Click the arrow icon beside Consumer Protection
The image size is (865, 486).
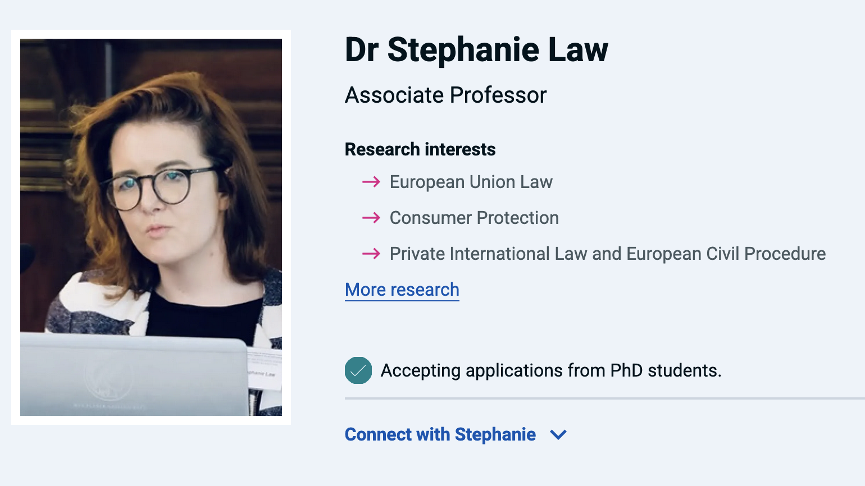click(x=371, y=218)
